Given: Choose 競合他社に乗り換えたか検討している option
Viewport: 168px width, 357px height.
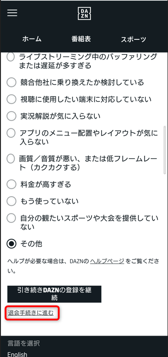Looking at the screenshot, I should (x=11, y=82).
